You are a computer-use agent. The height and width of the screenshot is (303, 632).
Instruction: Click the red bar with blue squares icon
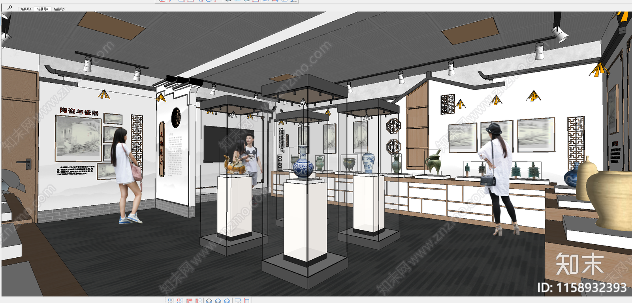coord(198,301)
